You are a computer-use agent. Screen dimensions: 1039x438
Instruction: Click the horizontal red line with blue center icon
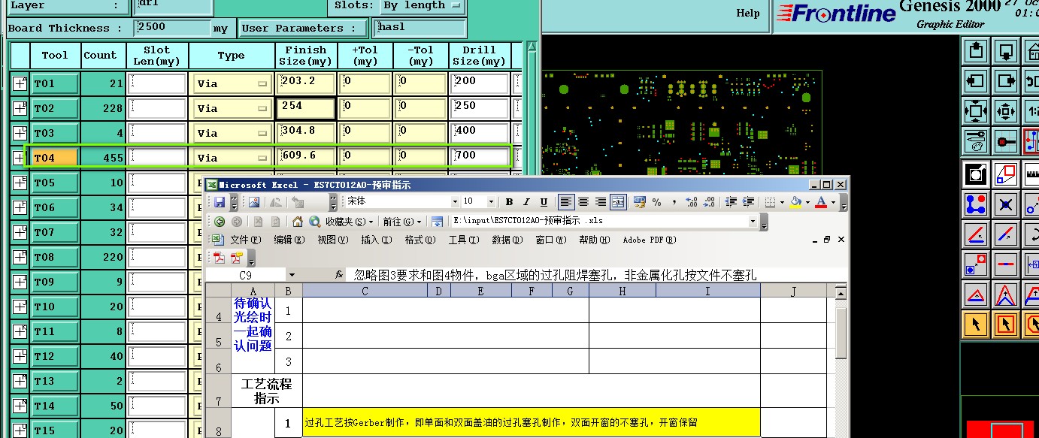(x=1006, y=264)
